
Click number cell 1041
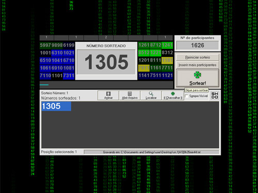click(x=57, y=60)
